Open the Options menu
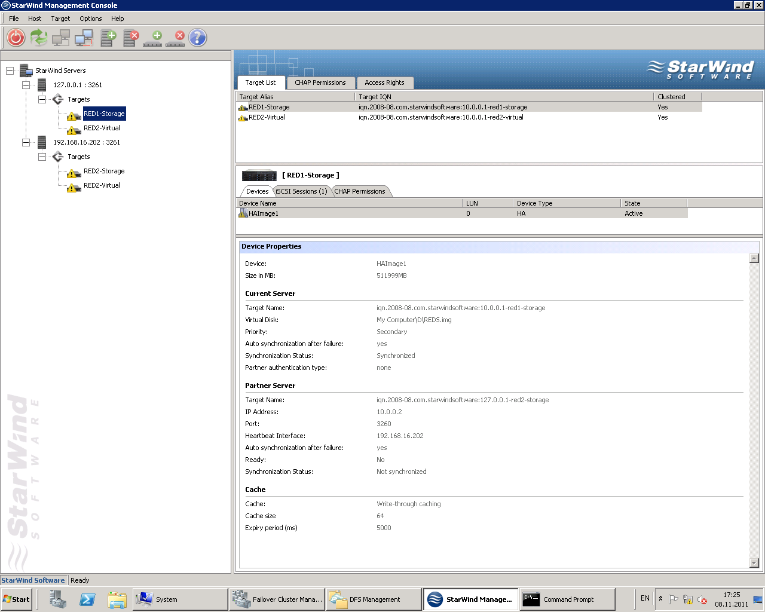This screenshot has height=612, width=765. (91, 19)
